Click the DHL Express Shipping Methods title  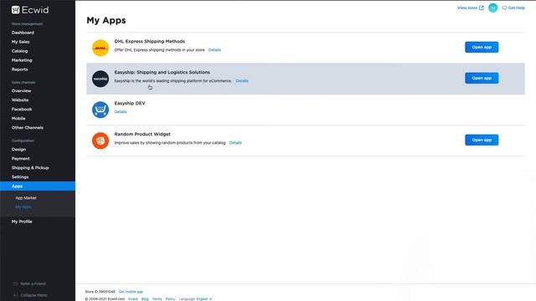(149, 41)
